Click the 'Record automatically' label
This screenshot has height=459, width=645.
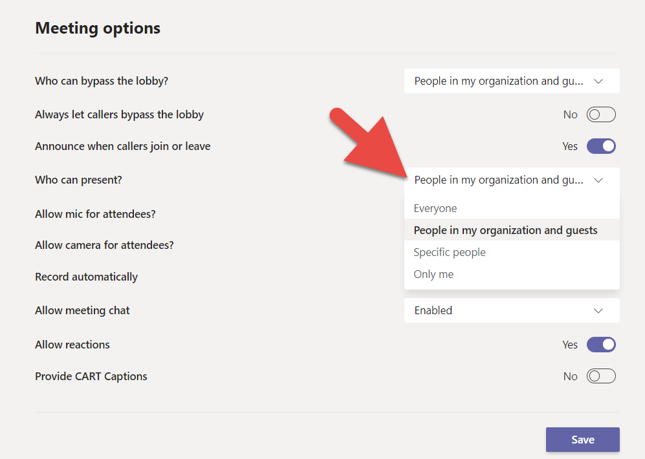pyautogui.click(x=86, y=277)
